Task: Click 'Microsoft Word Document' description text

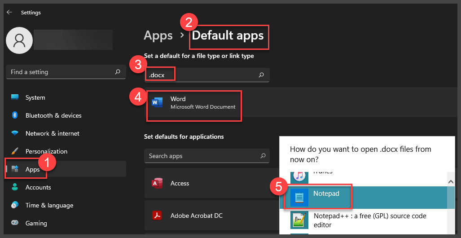Action: click(x=203, y=107)
